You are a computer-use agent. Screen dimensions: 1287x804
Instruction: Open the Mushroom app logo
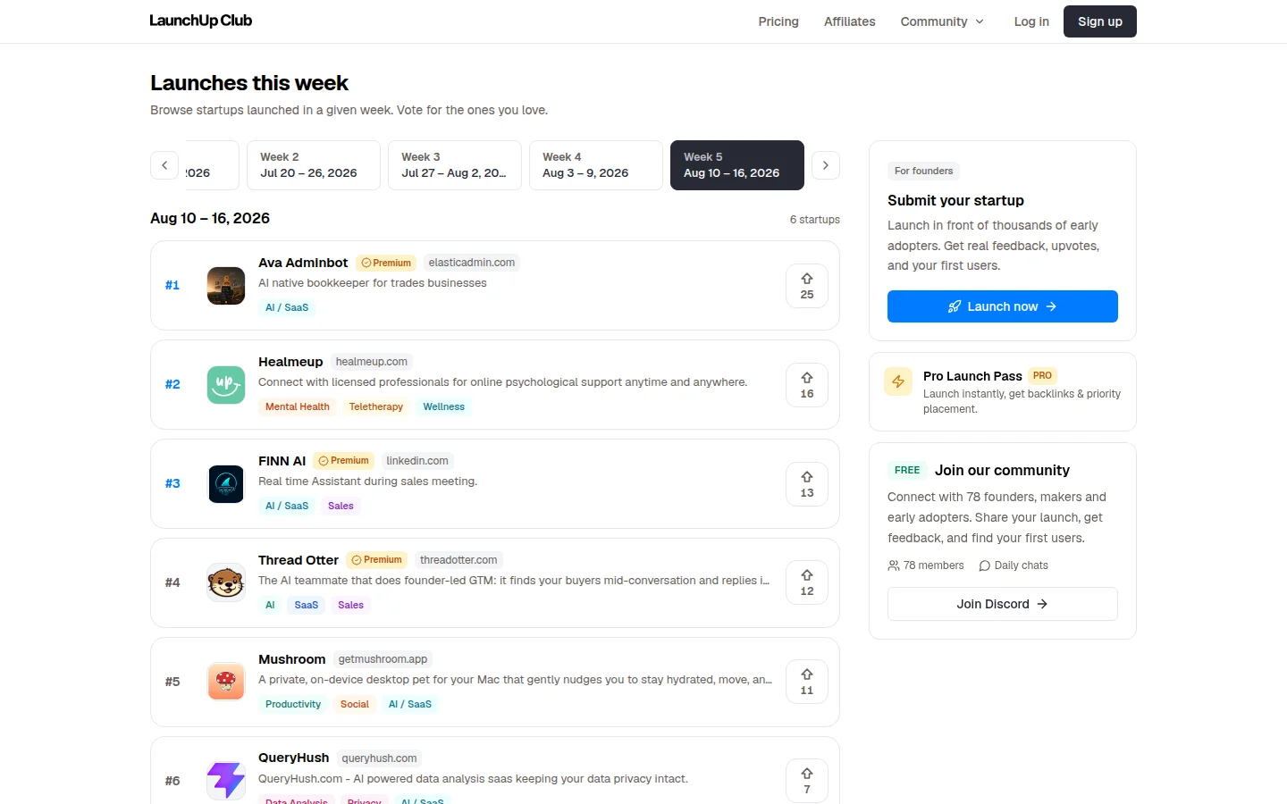[x=226, y=682]
